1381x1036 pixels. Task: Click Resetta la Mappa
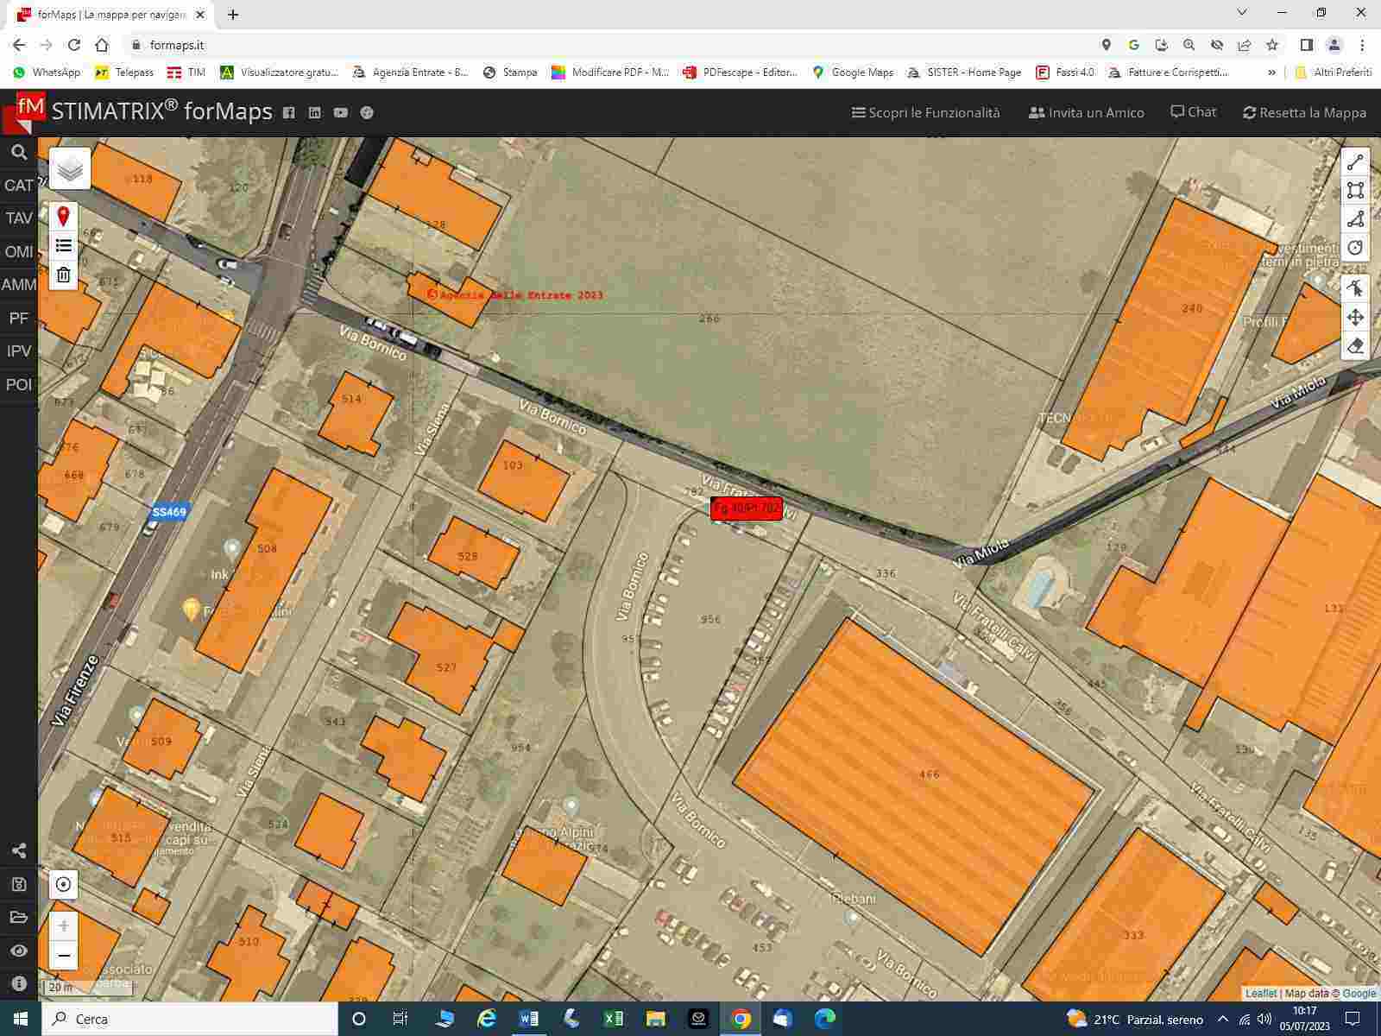tap(1304, 112)
